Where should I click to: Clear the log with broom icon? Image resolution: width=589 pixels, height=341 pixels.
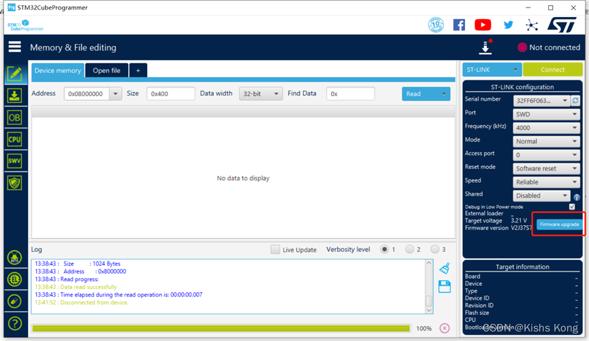click(445, 268)
